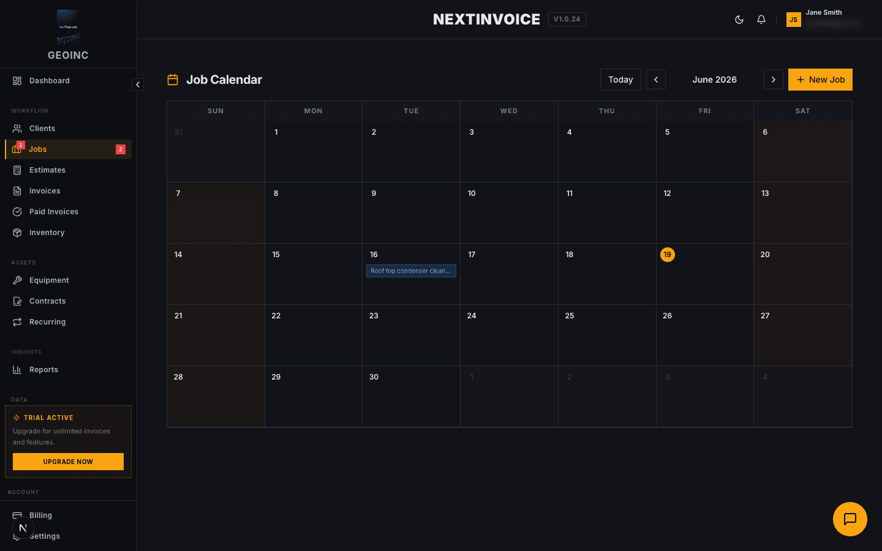Open Contracts menu item
882x551 pixels.
click(68, 301)
